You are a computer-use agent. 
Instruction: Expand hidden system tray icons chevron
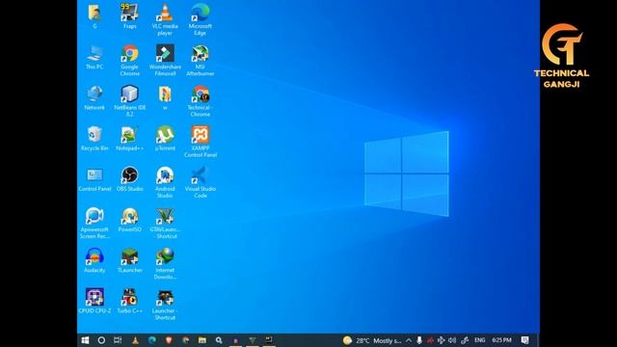point(409,340)
